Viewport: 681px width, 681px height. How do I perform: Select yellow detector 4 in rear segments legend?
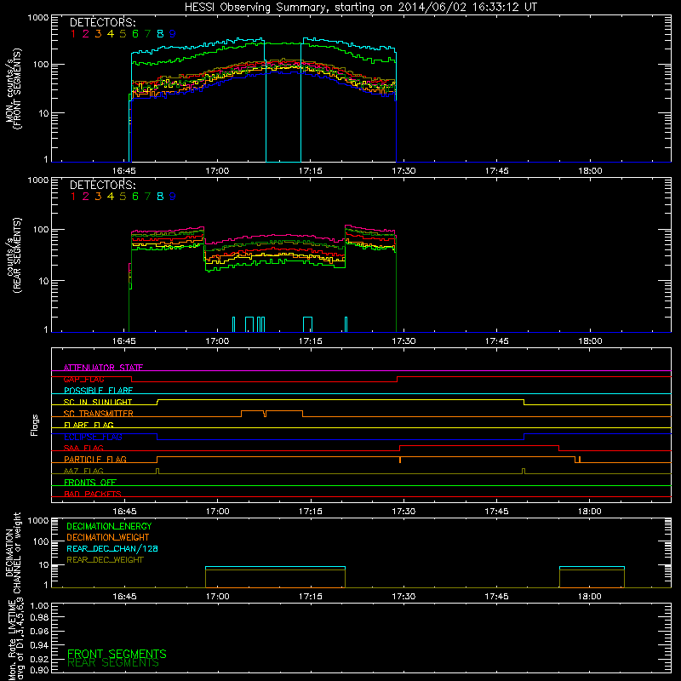[111, 197]
